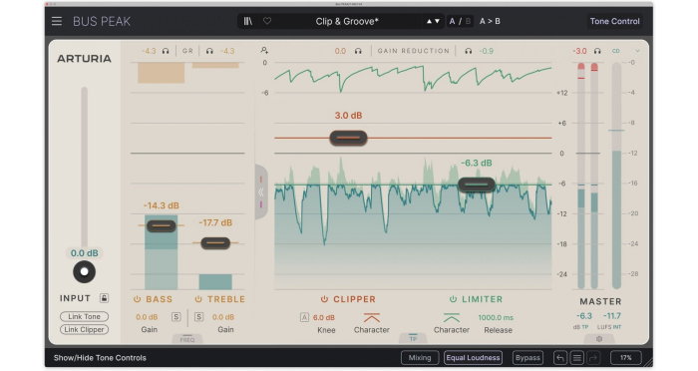
Task: Click the Input level slider track
Action: pyautogui.click(x=84, y=167)
